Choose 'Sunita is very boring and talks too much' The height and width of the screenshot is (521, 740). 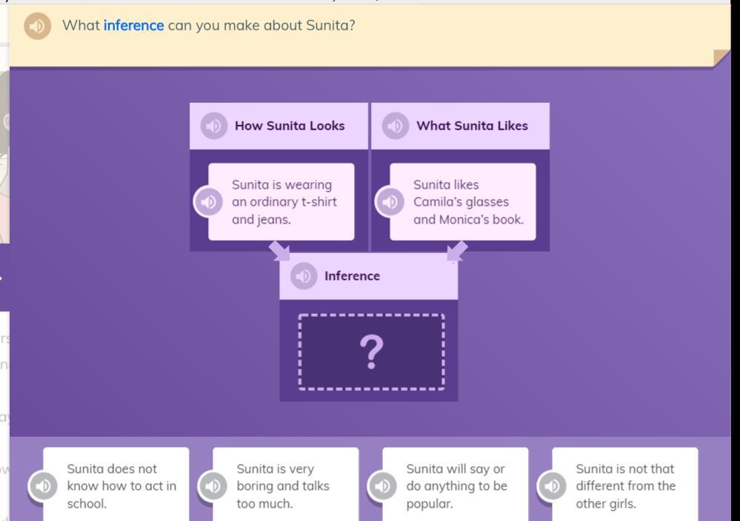(x=291, y=485)
